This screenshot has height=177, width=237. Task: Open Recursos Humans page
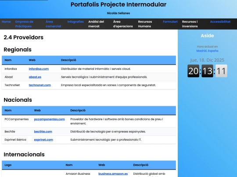145,24
